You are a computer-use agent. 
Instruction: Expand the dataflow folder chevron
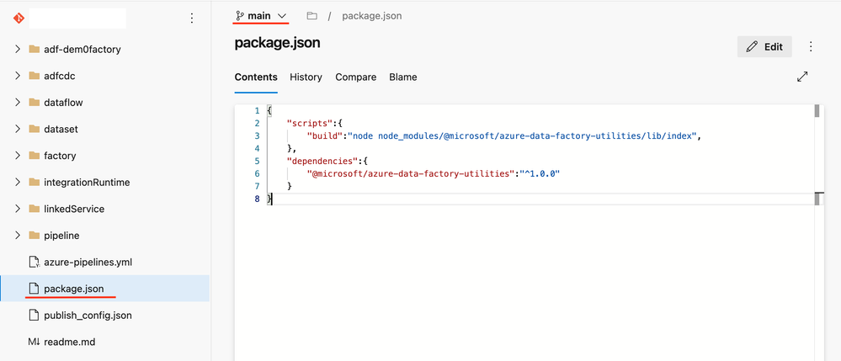pos(18,103)
